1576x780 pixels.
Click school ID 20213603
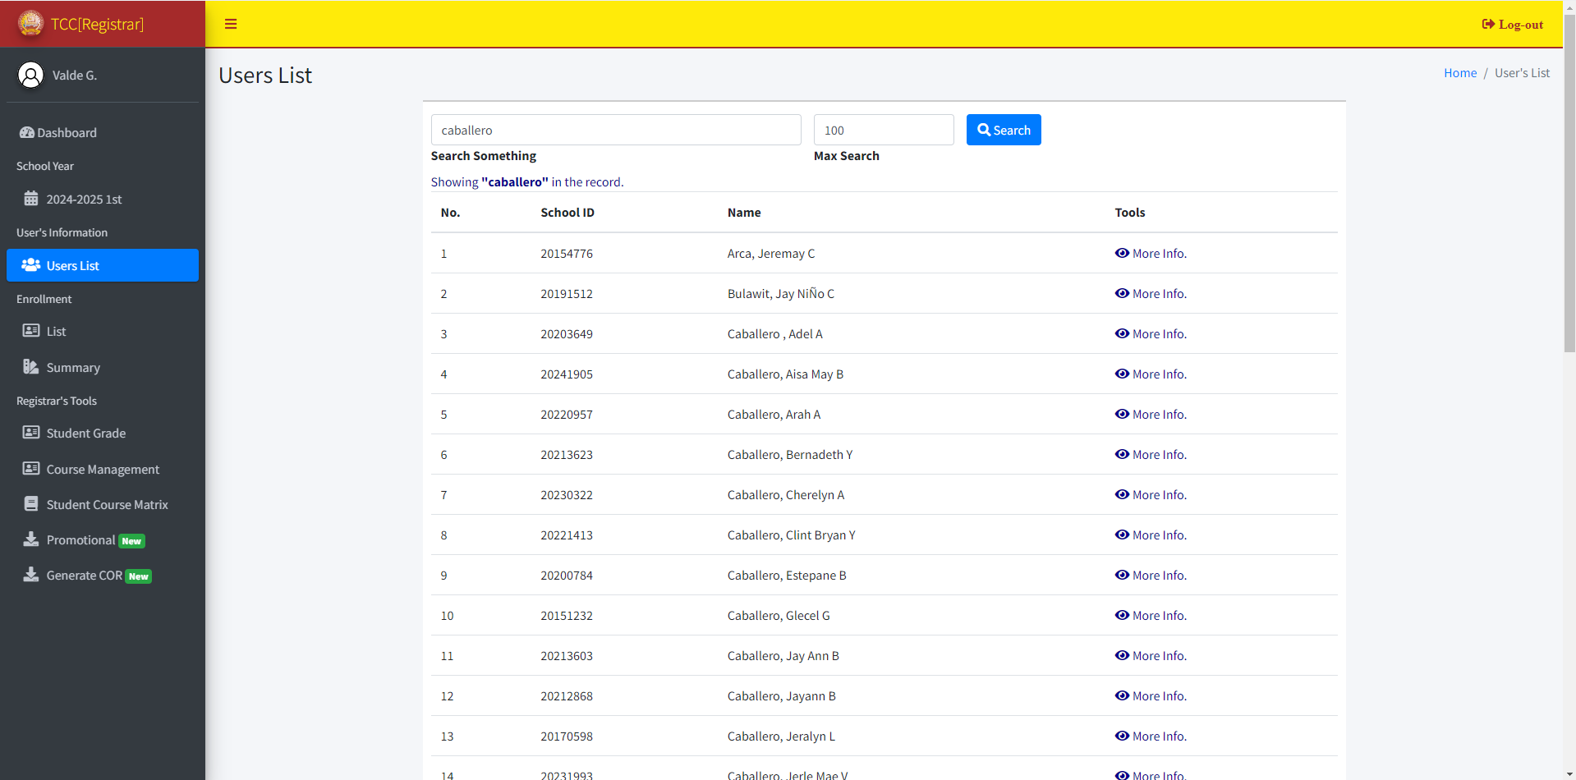point(567,655)
